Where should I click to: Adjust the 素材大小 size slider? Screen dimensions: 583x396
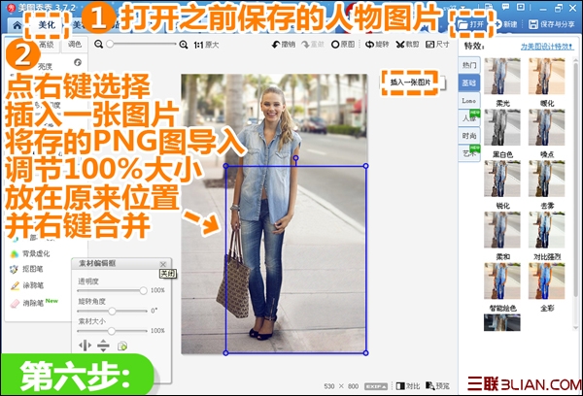click(112, 330)
